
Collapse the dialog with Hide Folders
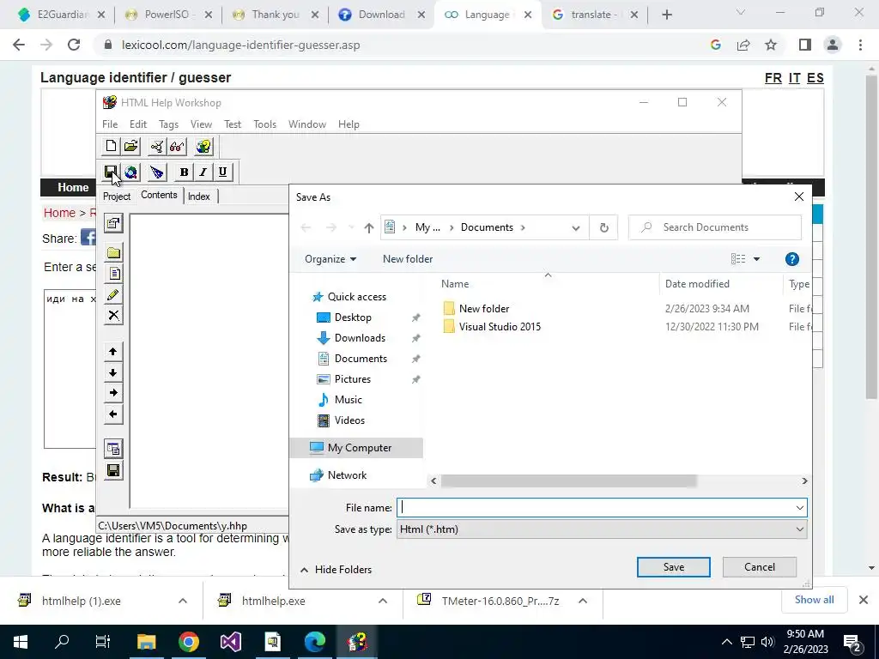coord(336,570)
